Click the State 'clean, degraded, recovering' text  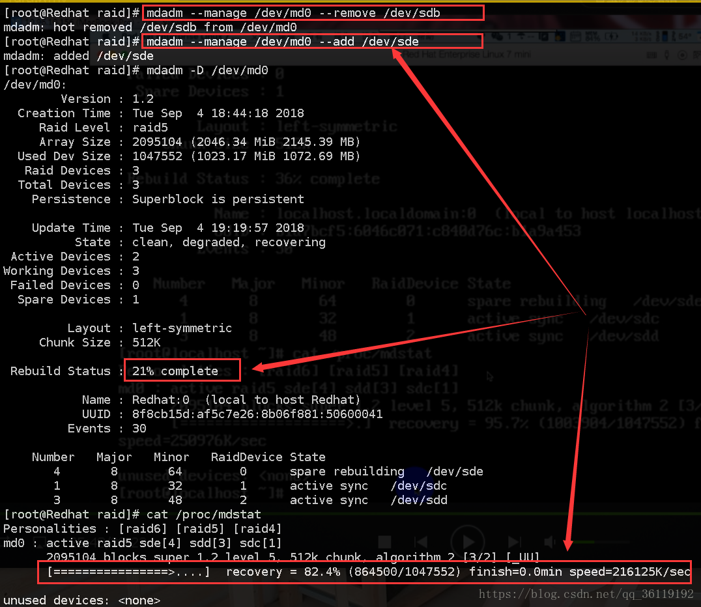[x=229, y=242]
